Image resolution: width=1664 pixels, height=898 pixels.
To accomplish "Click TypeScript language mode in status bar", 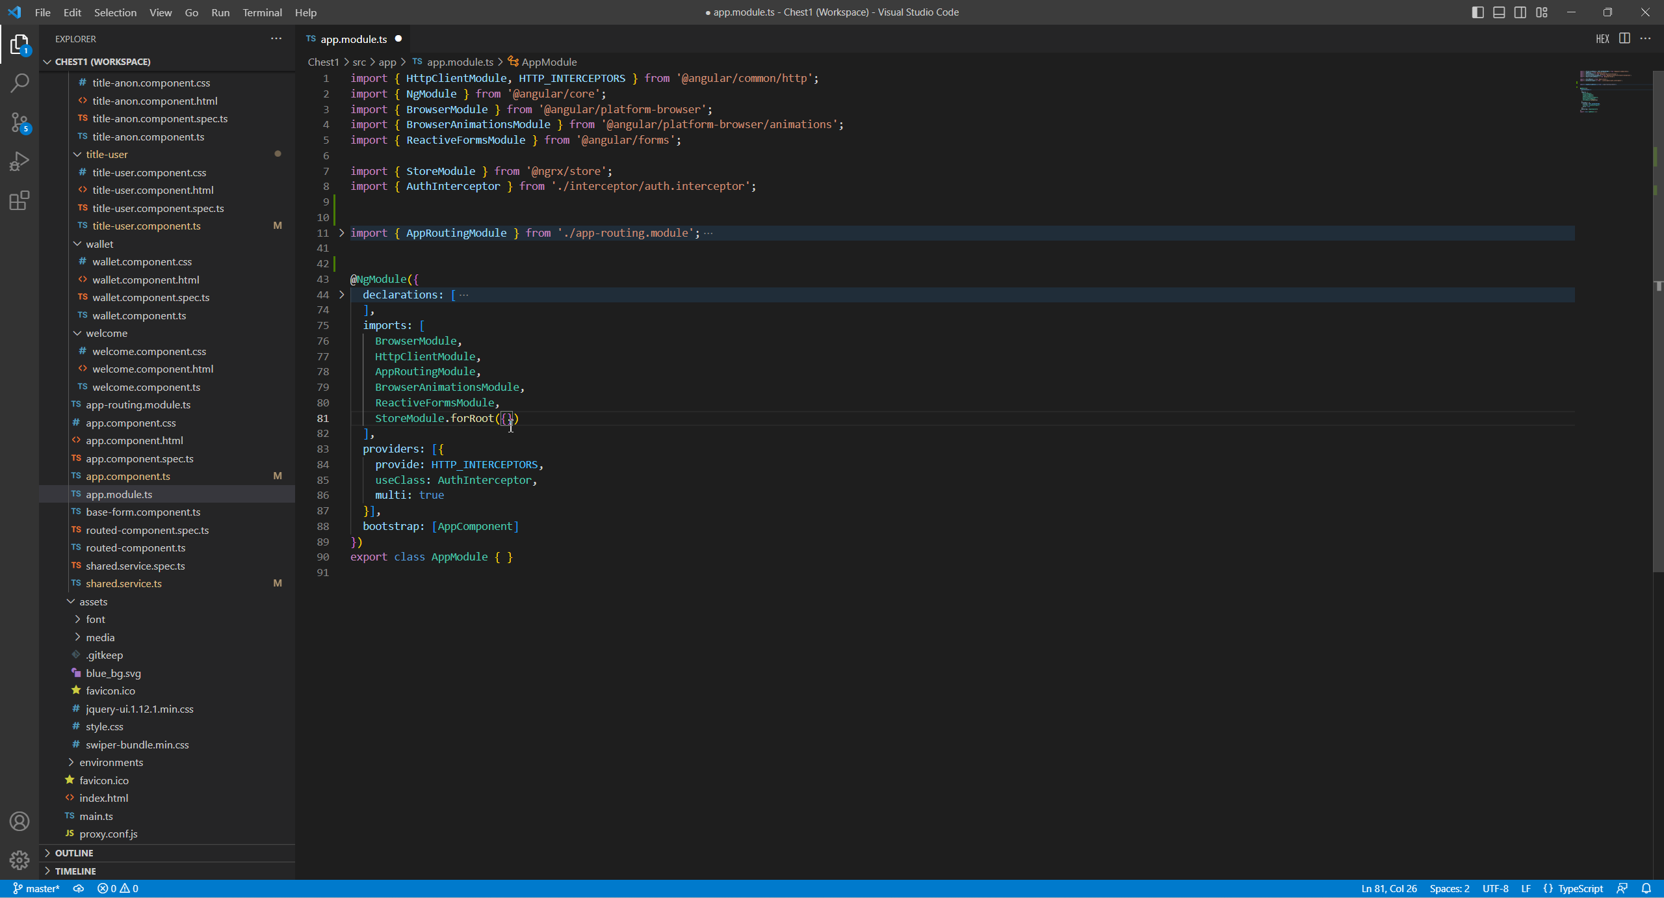I will [1580, 888].
